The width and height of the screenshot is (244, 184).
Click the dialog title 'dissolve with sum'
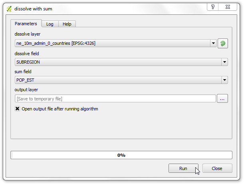tap(33, 9)
